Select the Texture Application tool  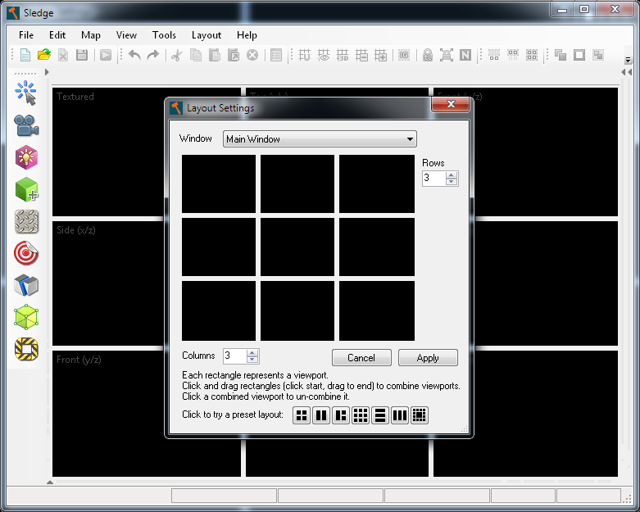click(x=26, y=221)
